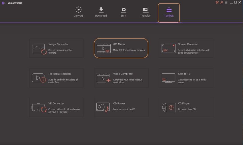Image resolution: width=243 pixels, height=145 pixels.
Task: Click the GIF Maker film icon
Action: [x=103, y=49]
